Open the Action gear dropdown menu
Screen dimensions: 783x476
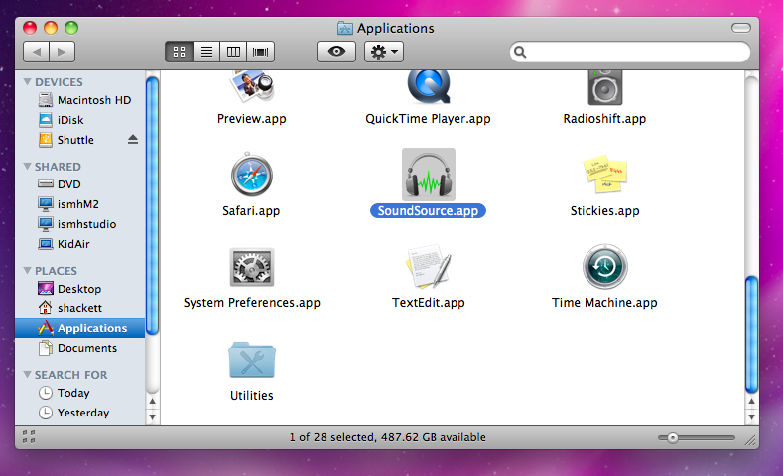point(384,52)
